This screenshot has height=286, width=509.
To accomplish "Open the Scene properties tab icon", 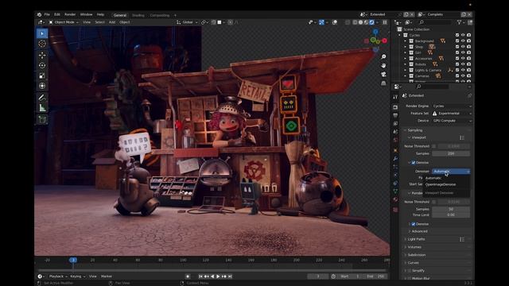I will (x=395, y=132).
